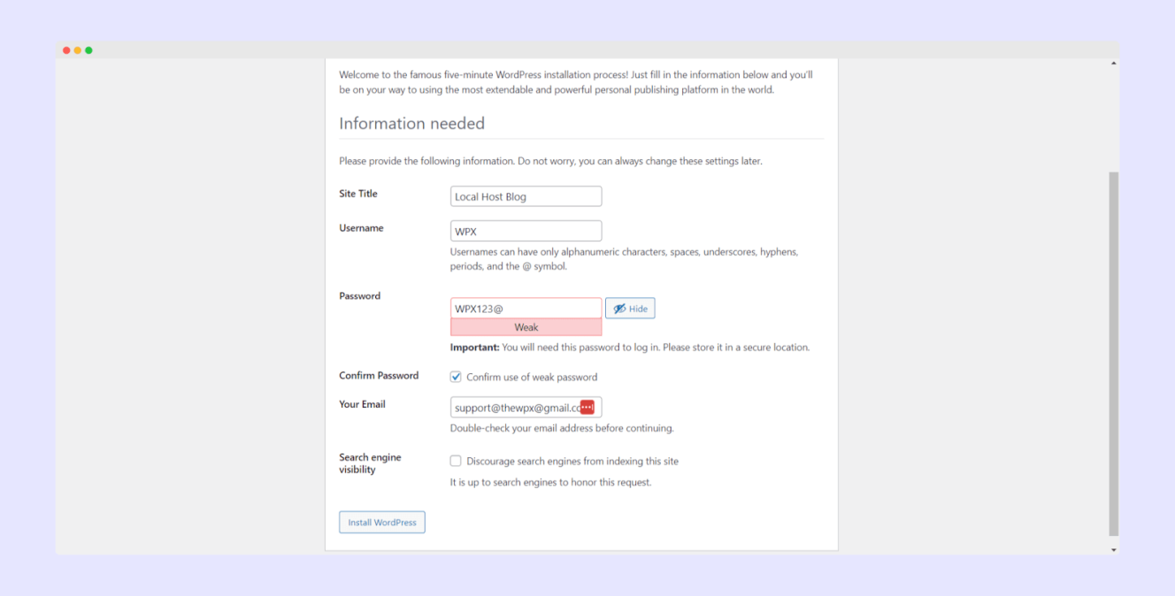
Task: Click the scrollbar up arrow
Action: (x=1113, y=64)
